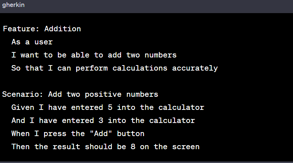Click the Feature: Addition line
The height and width of the screenshot is (163, 293).
coord(42,29)
